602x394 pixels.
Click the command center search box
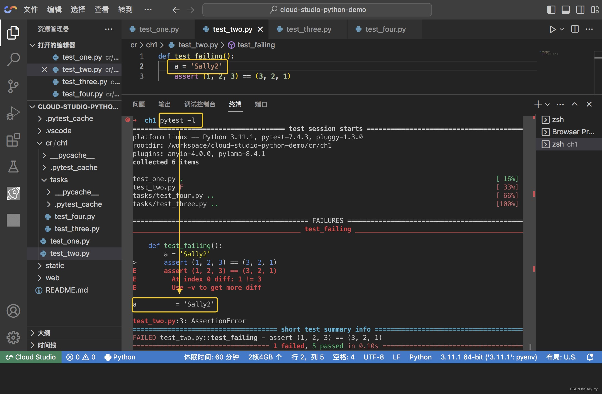coord(317,10)
